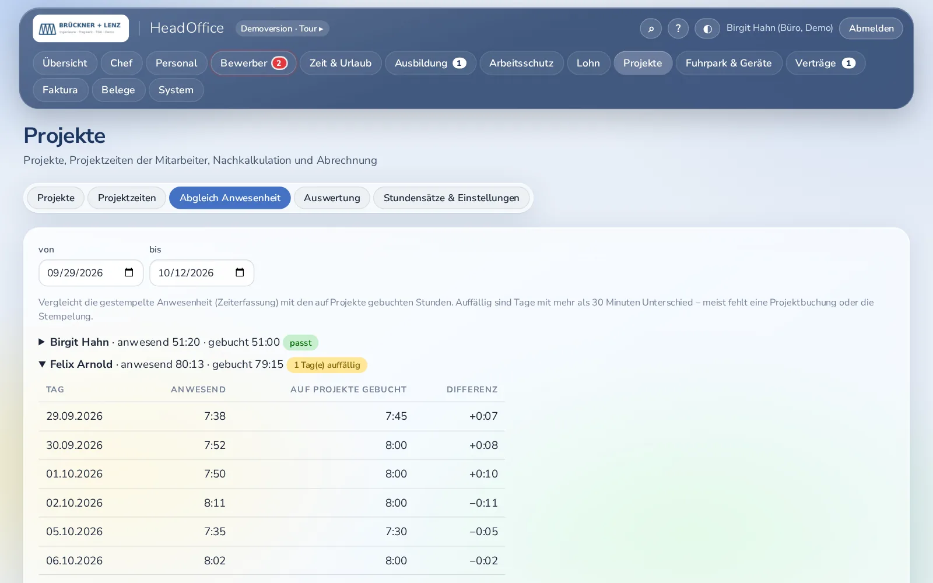Click the Anwesend column header
The image size is (933, 583).
click(198, 389)
